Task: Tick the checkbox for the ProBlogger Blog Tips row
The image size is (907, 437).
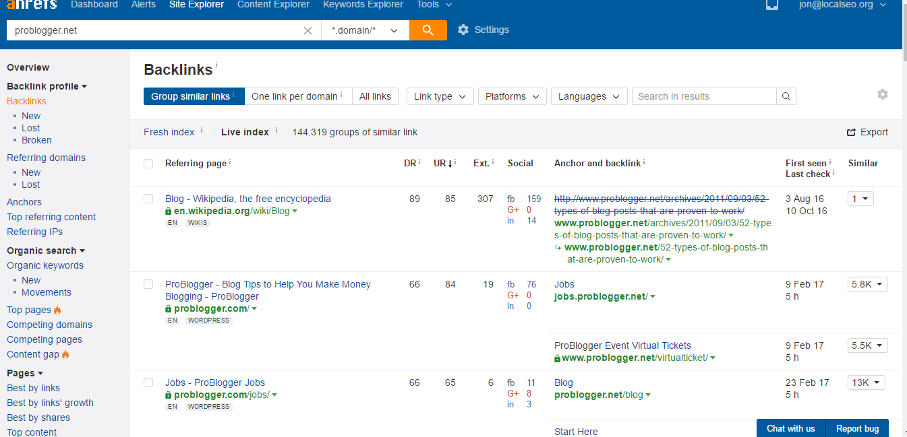Action: pos(148,284)
